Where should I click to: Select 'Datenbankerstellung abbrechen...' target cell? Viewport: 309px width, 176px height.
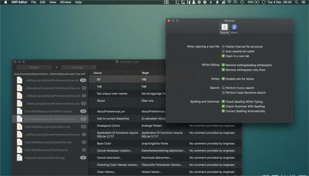163,150
